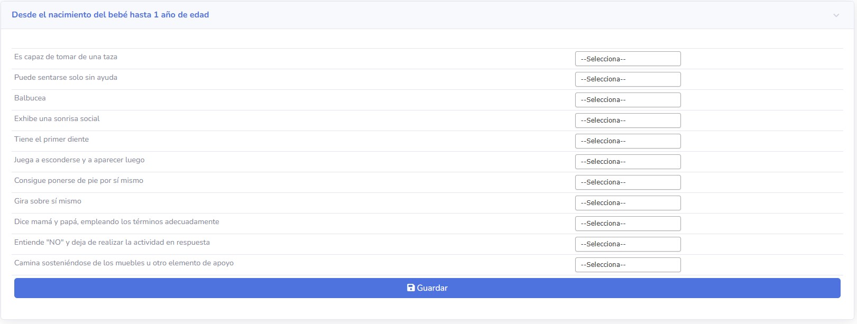Open dropdown for 'Es capaz de tomar de una taza'

point(628,59)
